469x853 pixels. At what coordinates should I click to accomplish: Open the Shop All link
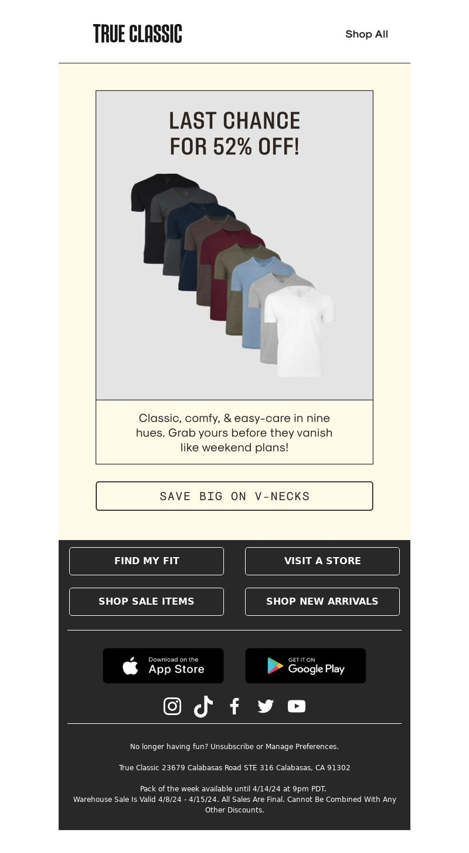pos(366,34)
